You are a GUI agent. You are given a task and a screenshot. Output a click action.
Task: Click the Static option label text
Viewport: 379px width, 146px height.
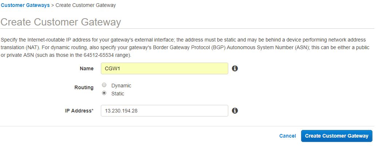point(118,94)
